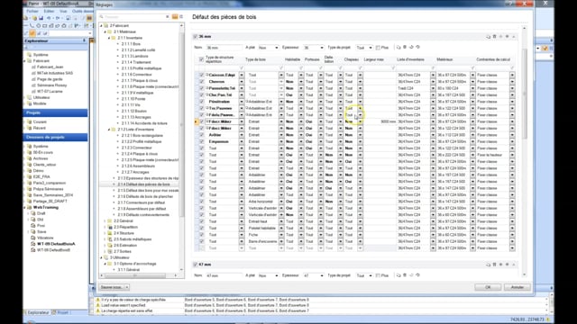577x324 pixels.
Task: Delete the 36 mm section with trash icon
Action: (x=495, y=36)
